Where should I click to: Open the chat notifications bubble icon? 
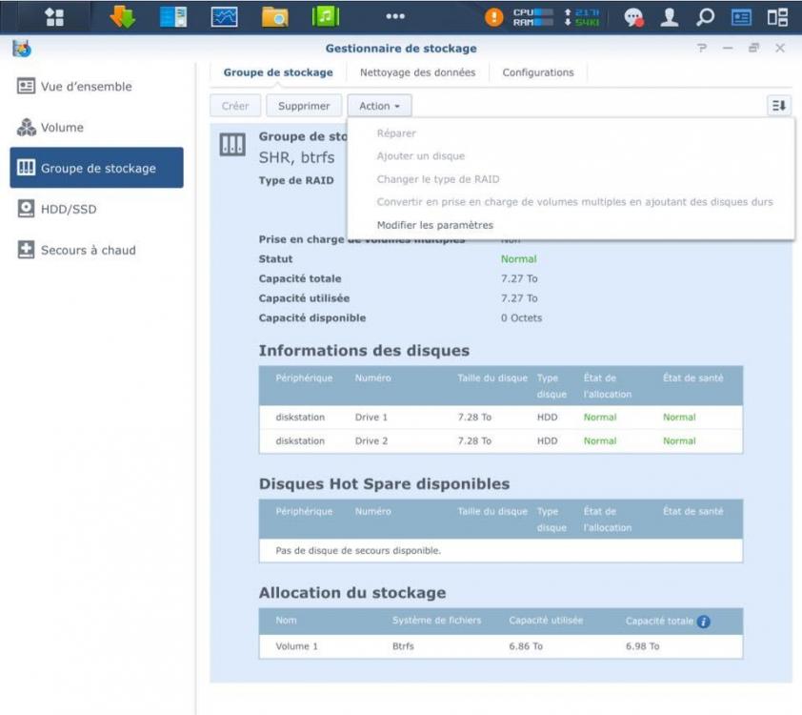pos(633,17)
